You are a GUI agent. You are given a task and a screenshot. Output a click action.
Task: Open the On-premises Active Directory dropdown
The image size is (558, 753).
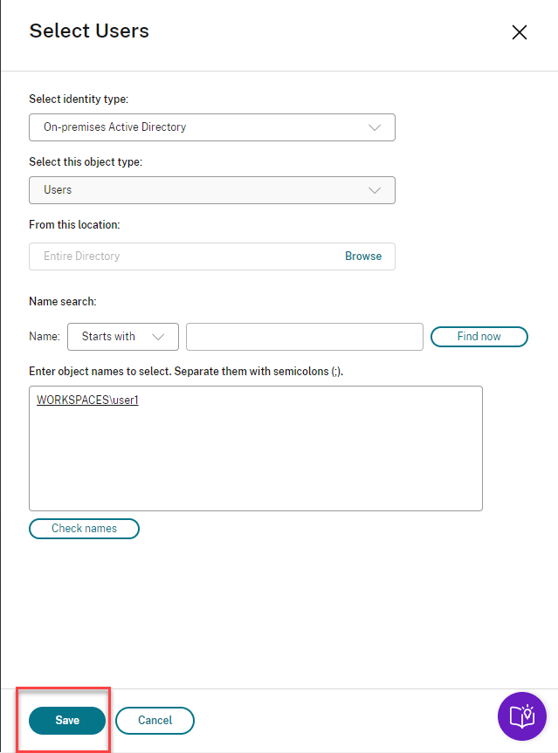tap(211, 127)
